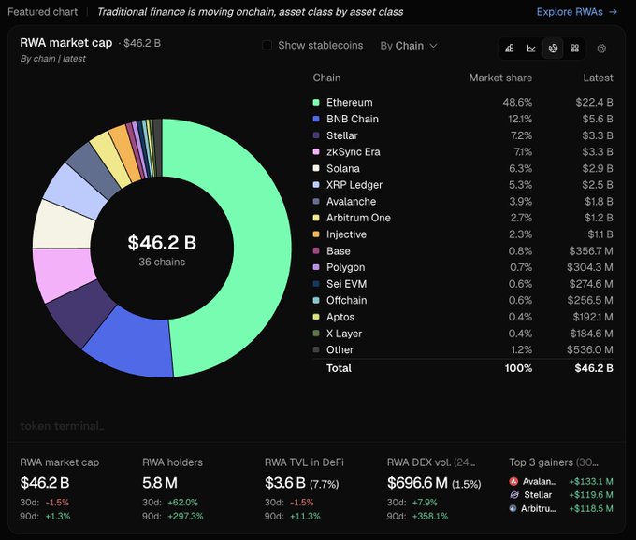Click Sei EVM legend swatch

pos(316,284)
